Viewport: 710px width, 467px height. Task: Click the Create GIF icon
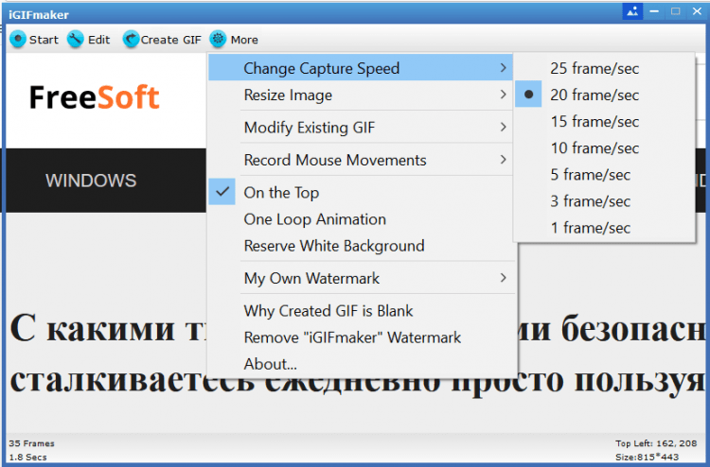131,40
